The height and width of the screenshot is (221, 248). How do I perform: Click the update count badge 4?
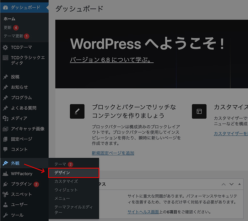(x=16, y=28)
